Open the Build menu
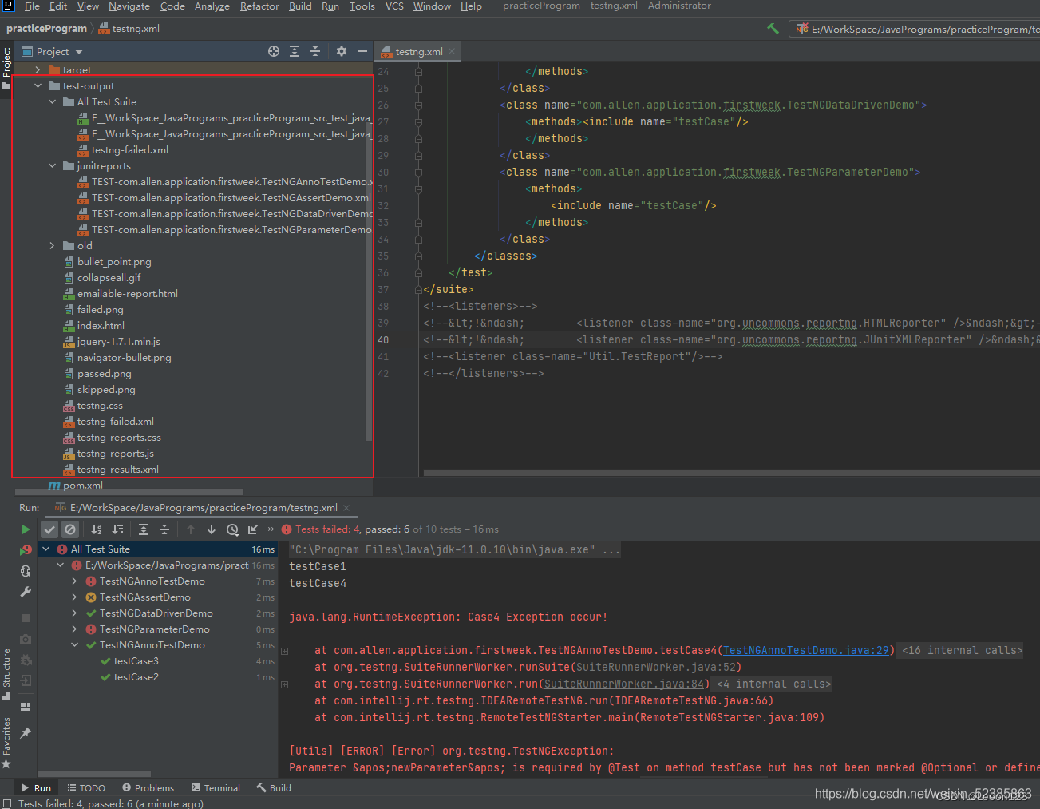 (x=300, y=6)
